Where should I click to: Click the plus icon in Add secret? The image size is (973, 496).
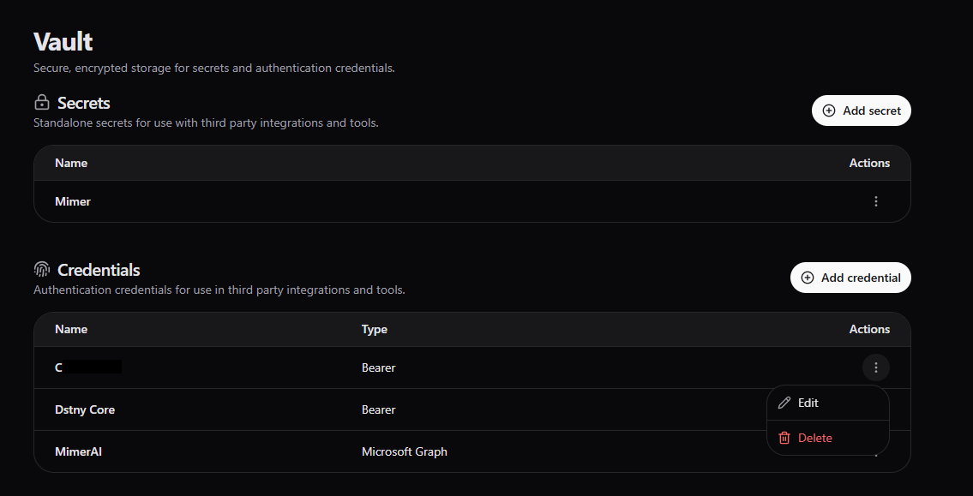pyautogui.click(x=828, y=111)
